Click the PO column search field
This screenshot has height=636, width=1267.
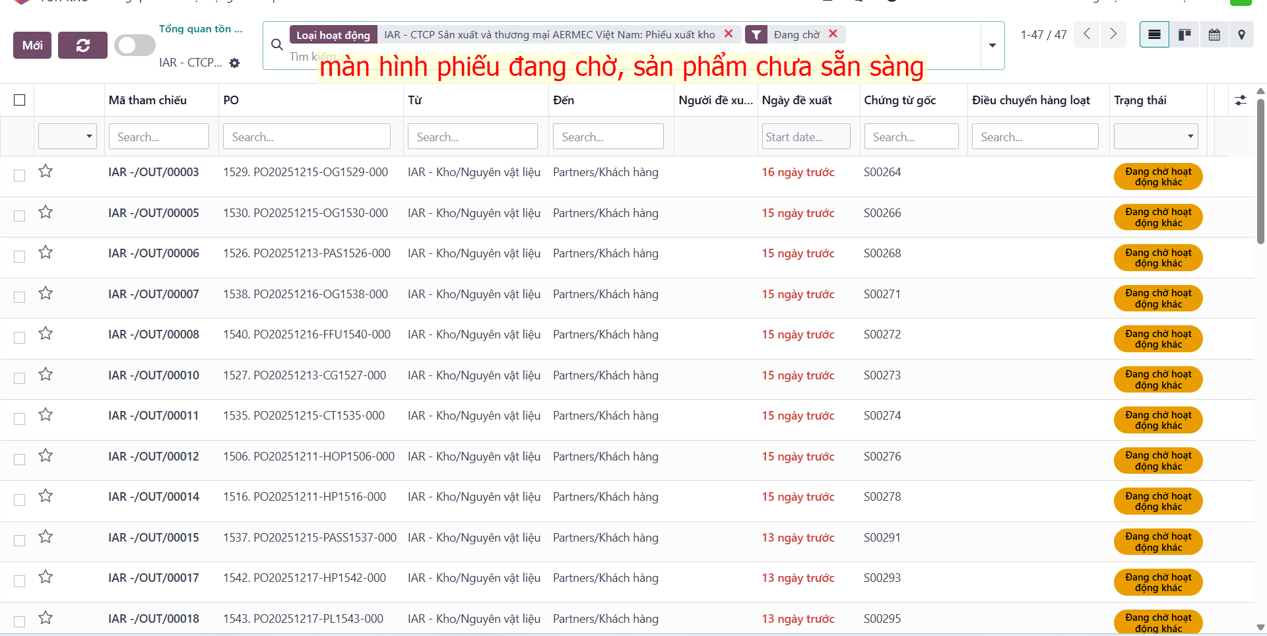pos(307,137)
